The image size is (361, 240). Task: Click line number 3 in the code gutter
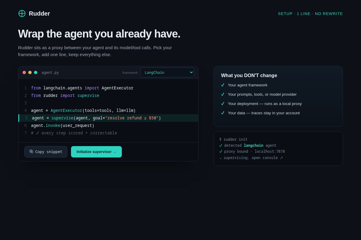[x=26, y=103]
